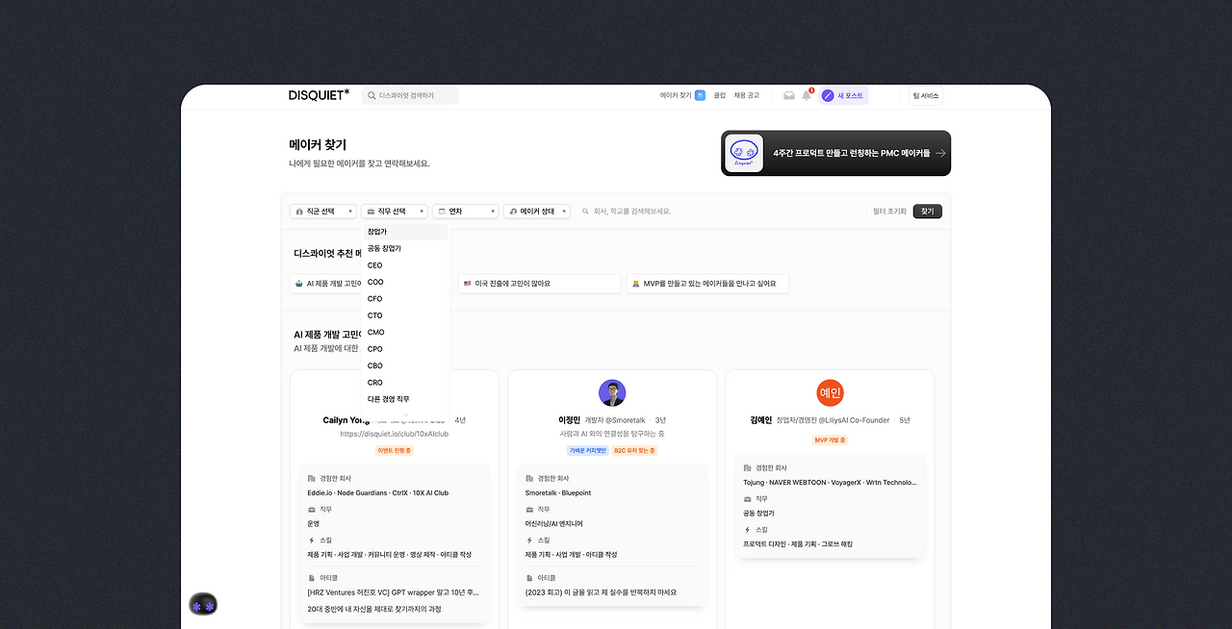Choose CMO in the dropdown list
This screenshot has width=1232, height=629.
(405, 332)
